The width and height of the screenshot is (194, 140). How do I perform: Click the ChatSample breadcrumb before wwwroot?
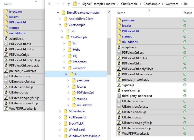152,4
